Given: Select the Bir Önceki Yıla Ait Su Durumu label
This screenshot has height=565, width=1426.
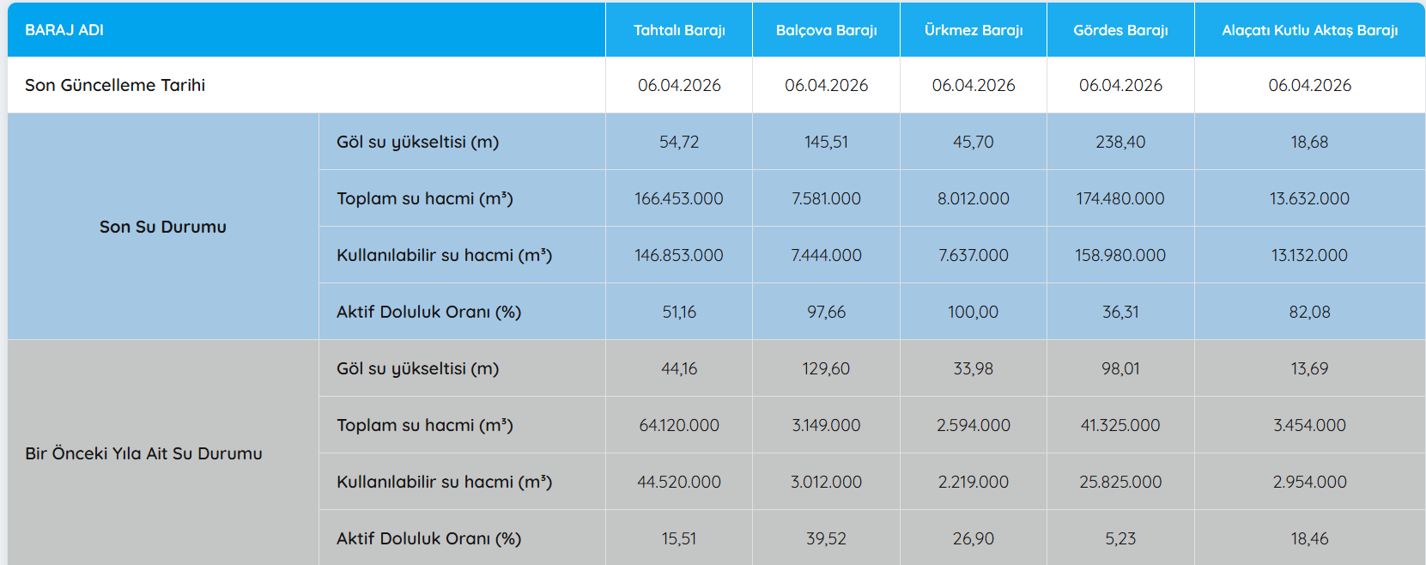Looking at the screenshot, I should (143, 453).
